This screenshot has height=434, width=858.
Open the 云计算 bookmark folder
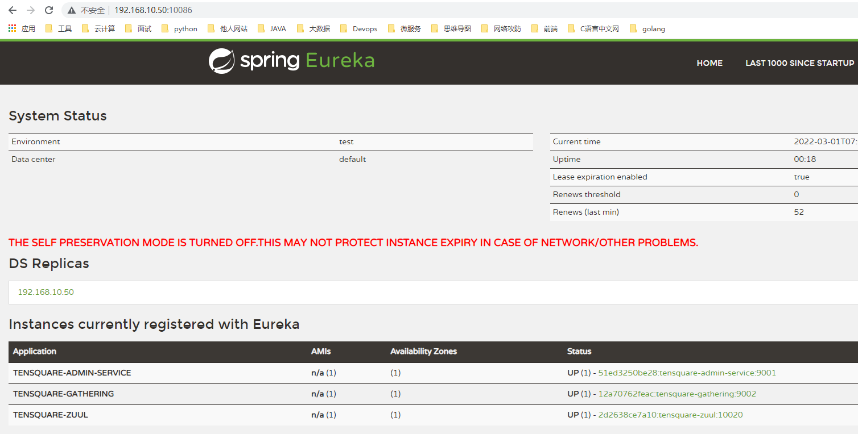(x=98, y=28)
